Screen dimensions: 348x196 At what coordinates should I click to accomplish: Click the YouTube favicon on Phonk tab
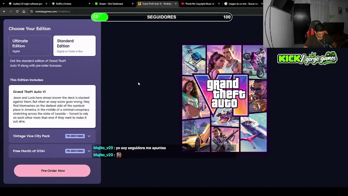point(183,4)
